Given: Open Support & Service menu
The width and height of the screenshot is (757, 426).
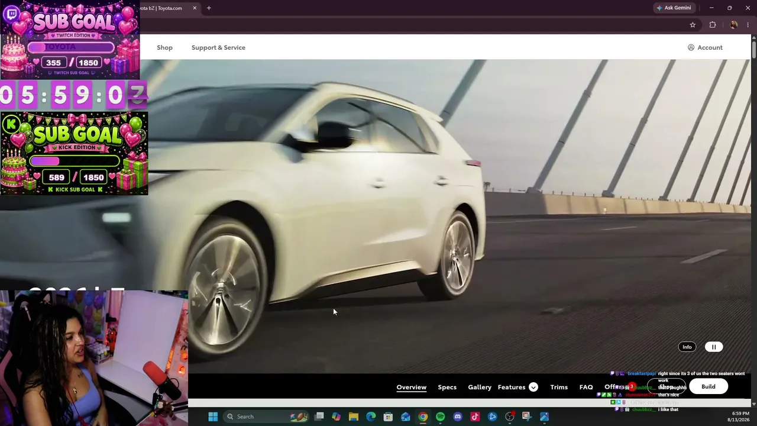Looking at the screenshot, I should (x=218, y=47).
